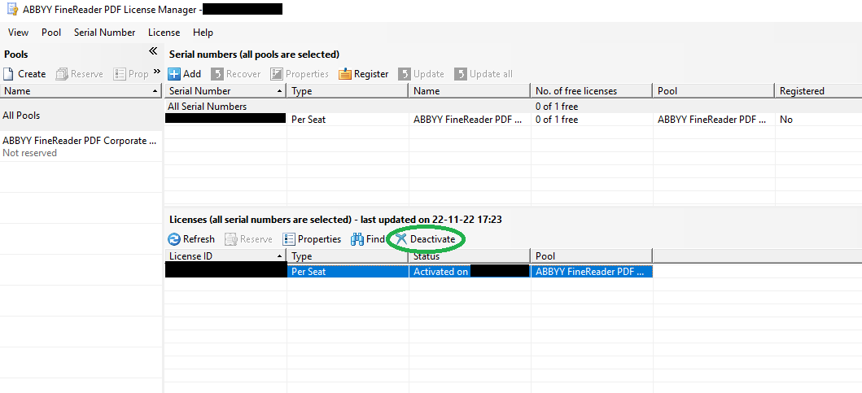Sort by Registered column header
The width and height of the screenshot is (862, 393).
[819, 90]
